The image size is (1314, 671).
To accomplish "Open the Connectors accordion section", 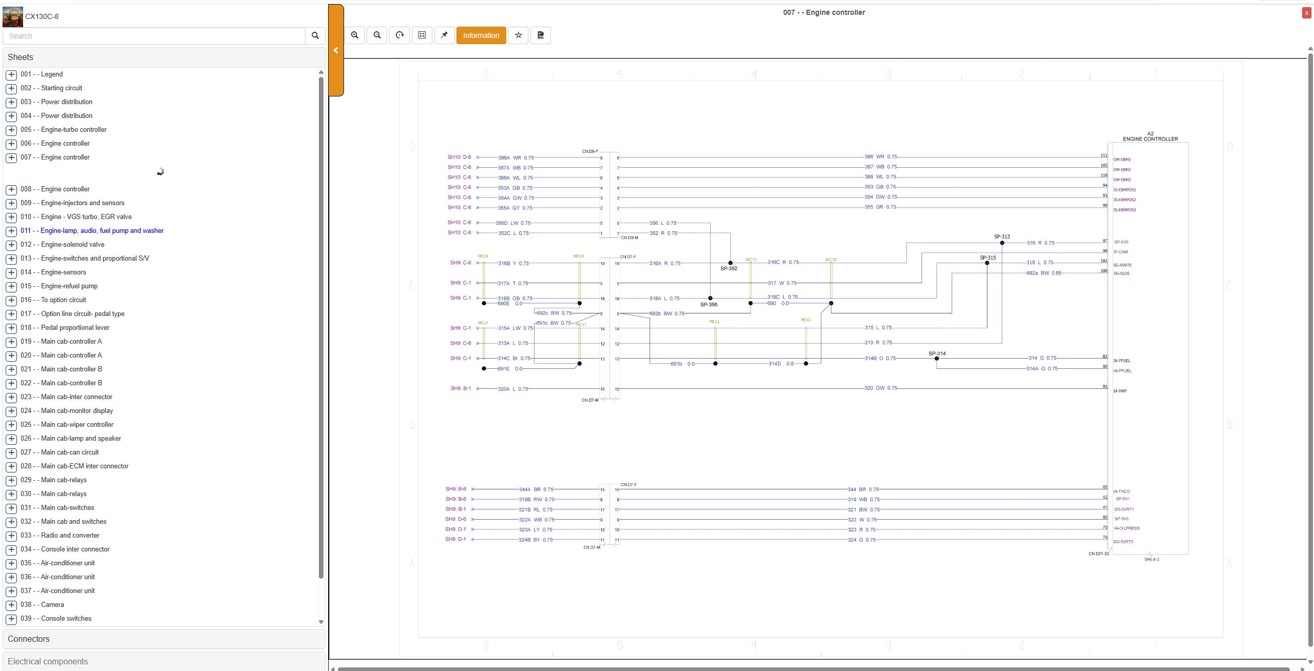I will [164, 639].
